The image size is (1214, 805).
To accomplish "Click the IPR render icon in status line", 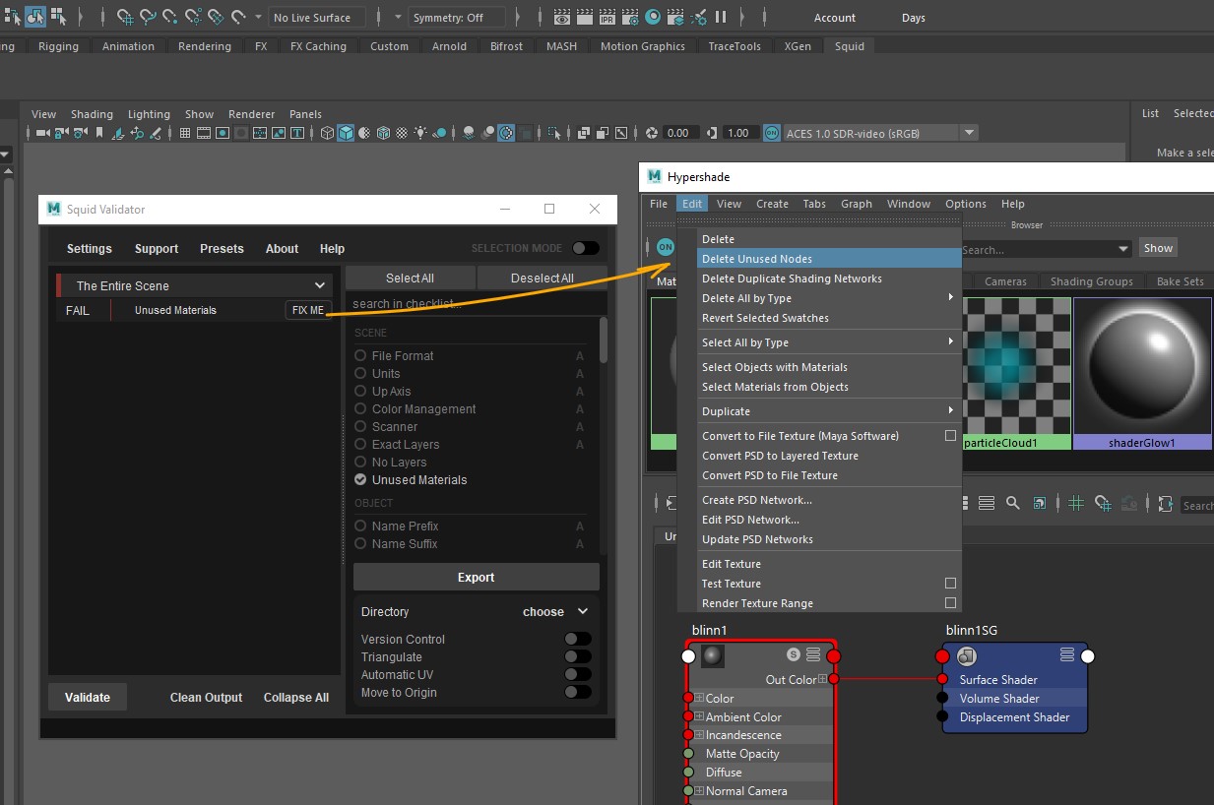I will point(607,17).
